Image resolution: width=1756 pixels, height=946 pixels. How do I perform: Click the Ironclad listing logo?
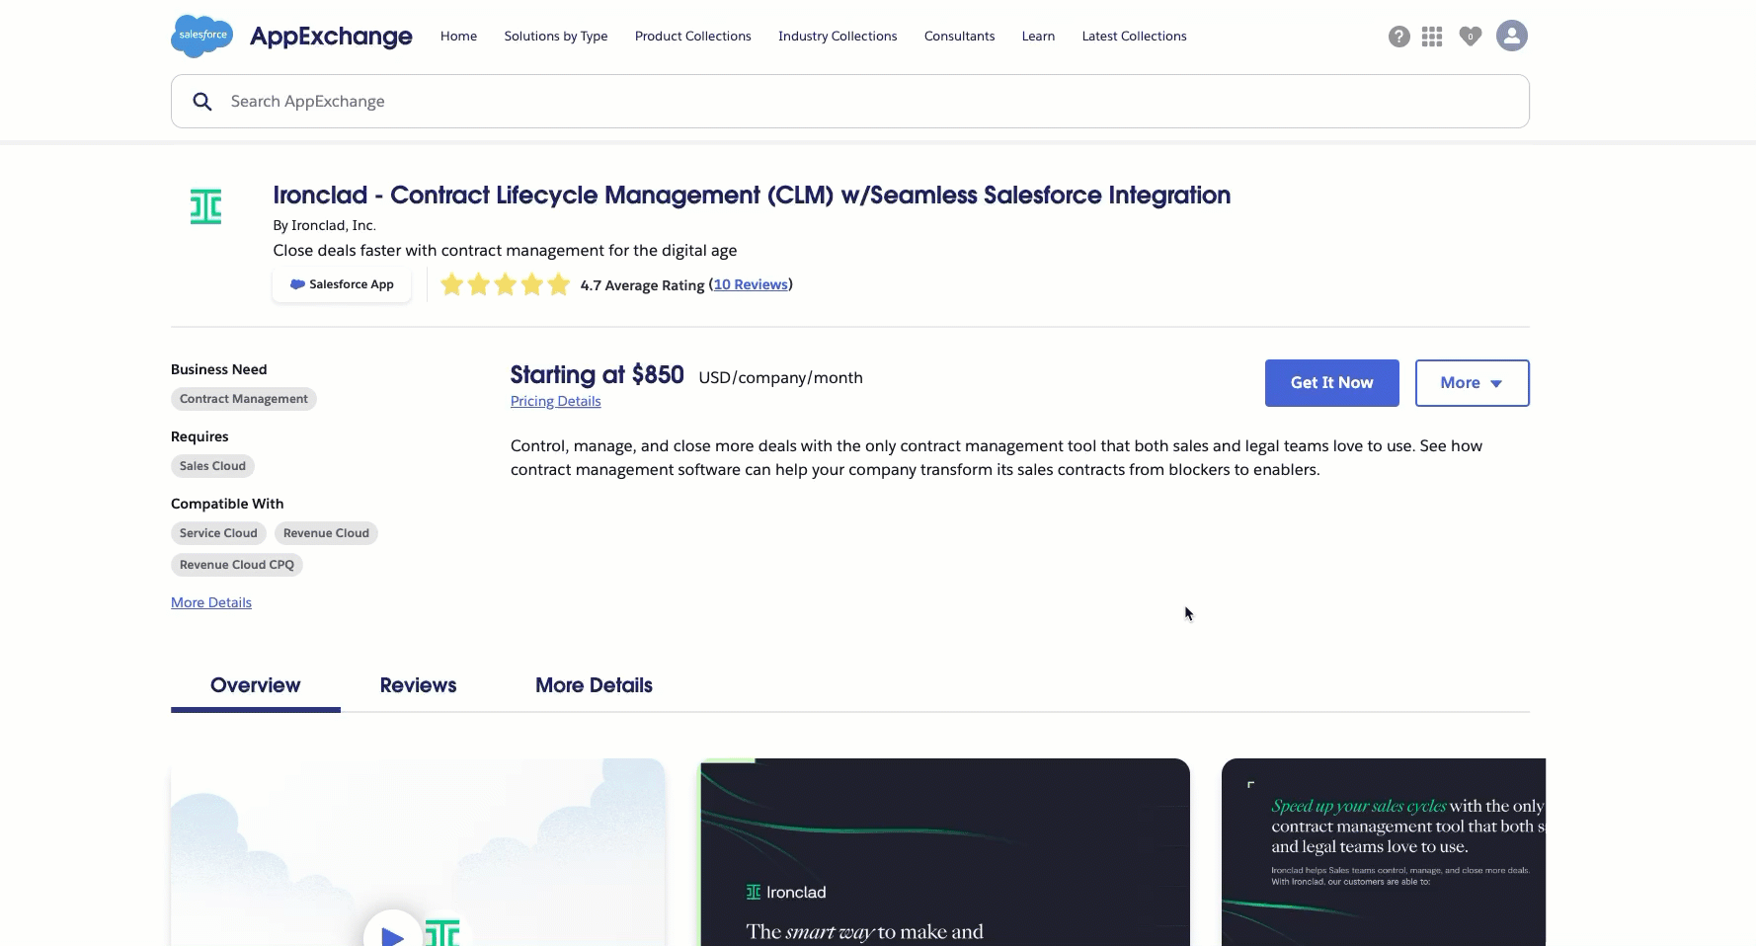point(205,207)
